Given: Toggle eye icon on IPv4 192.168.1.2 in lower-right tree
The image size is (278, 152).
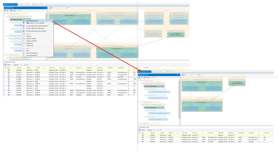Looking at the screenshot, I should [163, 86].
